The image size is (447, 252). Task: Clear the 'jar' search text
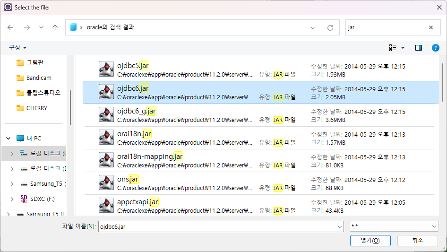431,27
